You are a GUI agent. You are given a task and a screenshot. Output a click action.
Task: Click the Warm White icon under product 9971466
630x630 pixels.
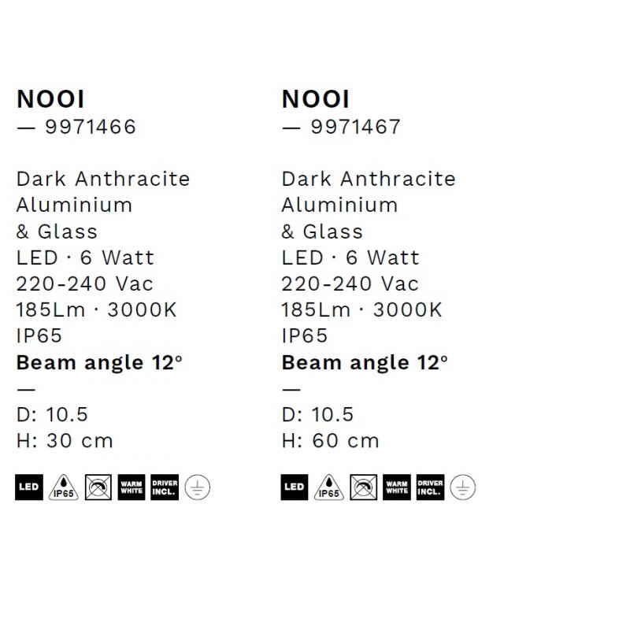pos(131,488)
